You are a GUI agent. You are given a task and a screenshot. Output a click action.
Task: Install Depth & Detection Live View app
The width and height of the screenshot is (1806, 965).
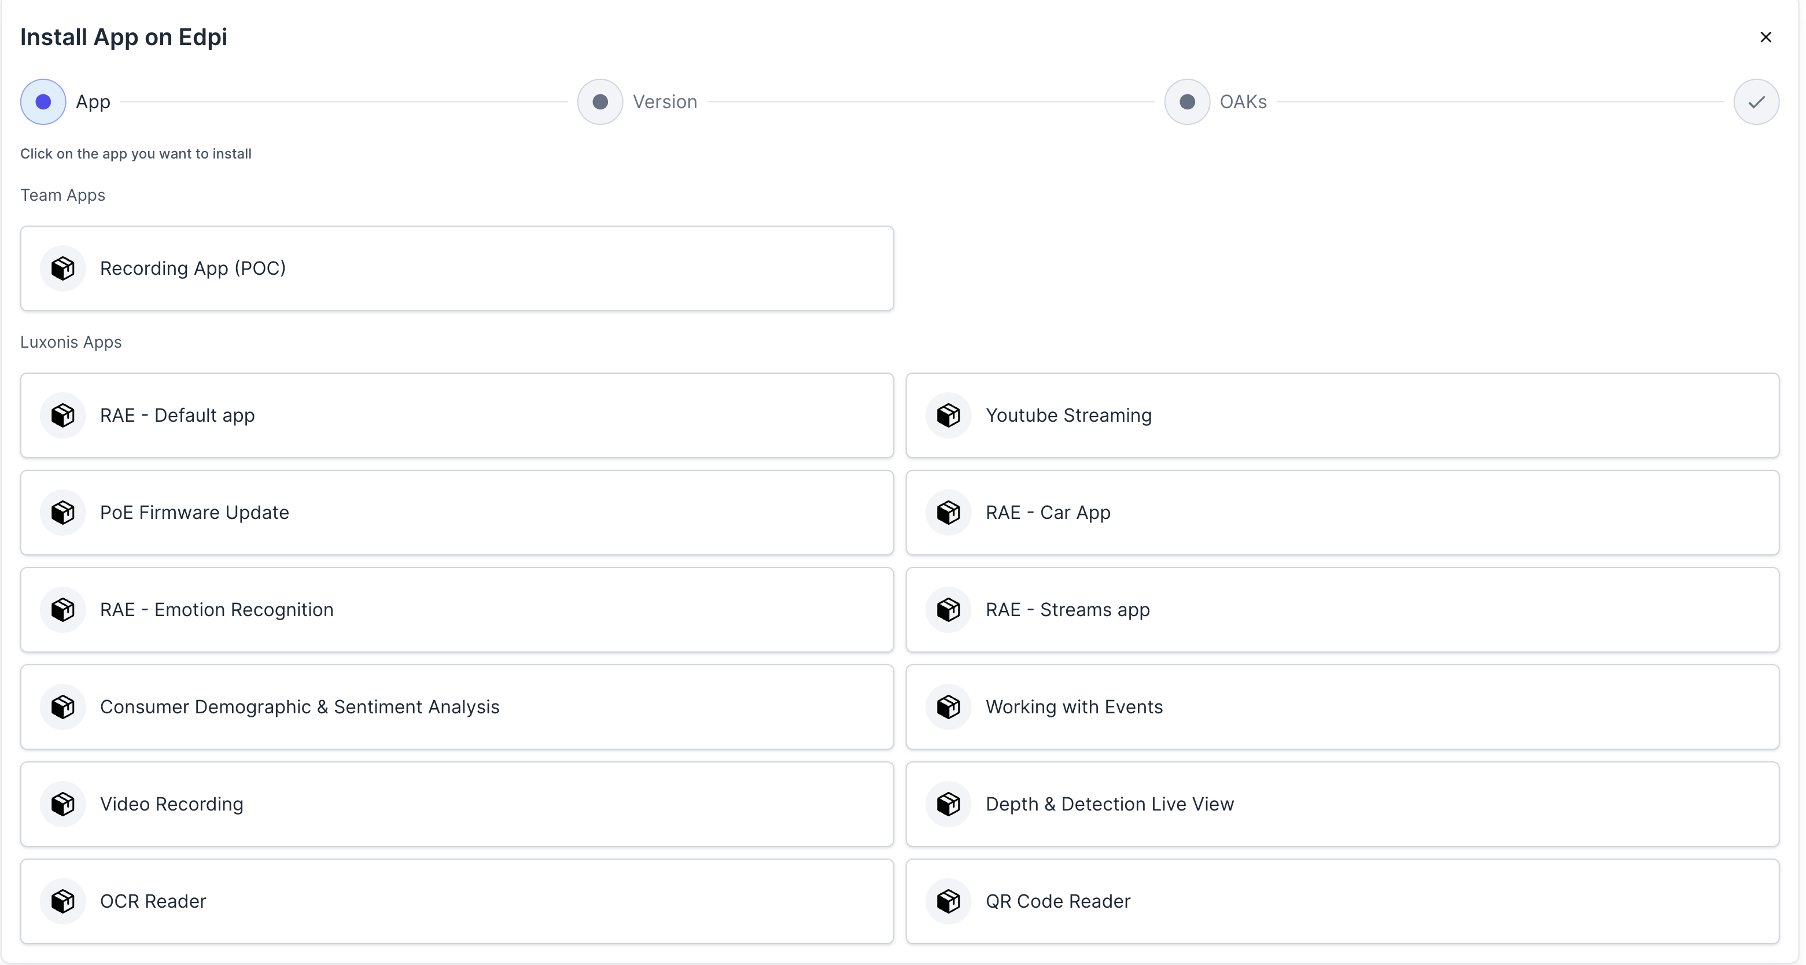[1342, 804]
